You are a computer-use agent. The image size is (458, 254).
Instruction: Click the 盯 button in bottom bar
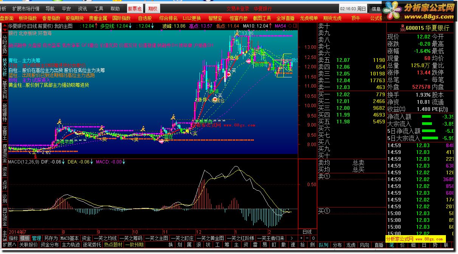pyautogui.click(x=274, y=245)
